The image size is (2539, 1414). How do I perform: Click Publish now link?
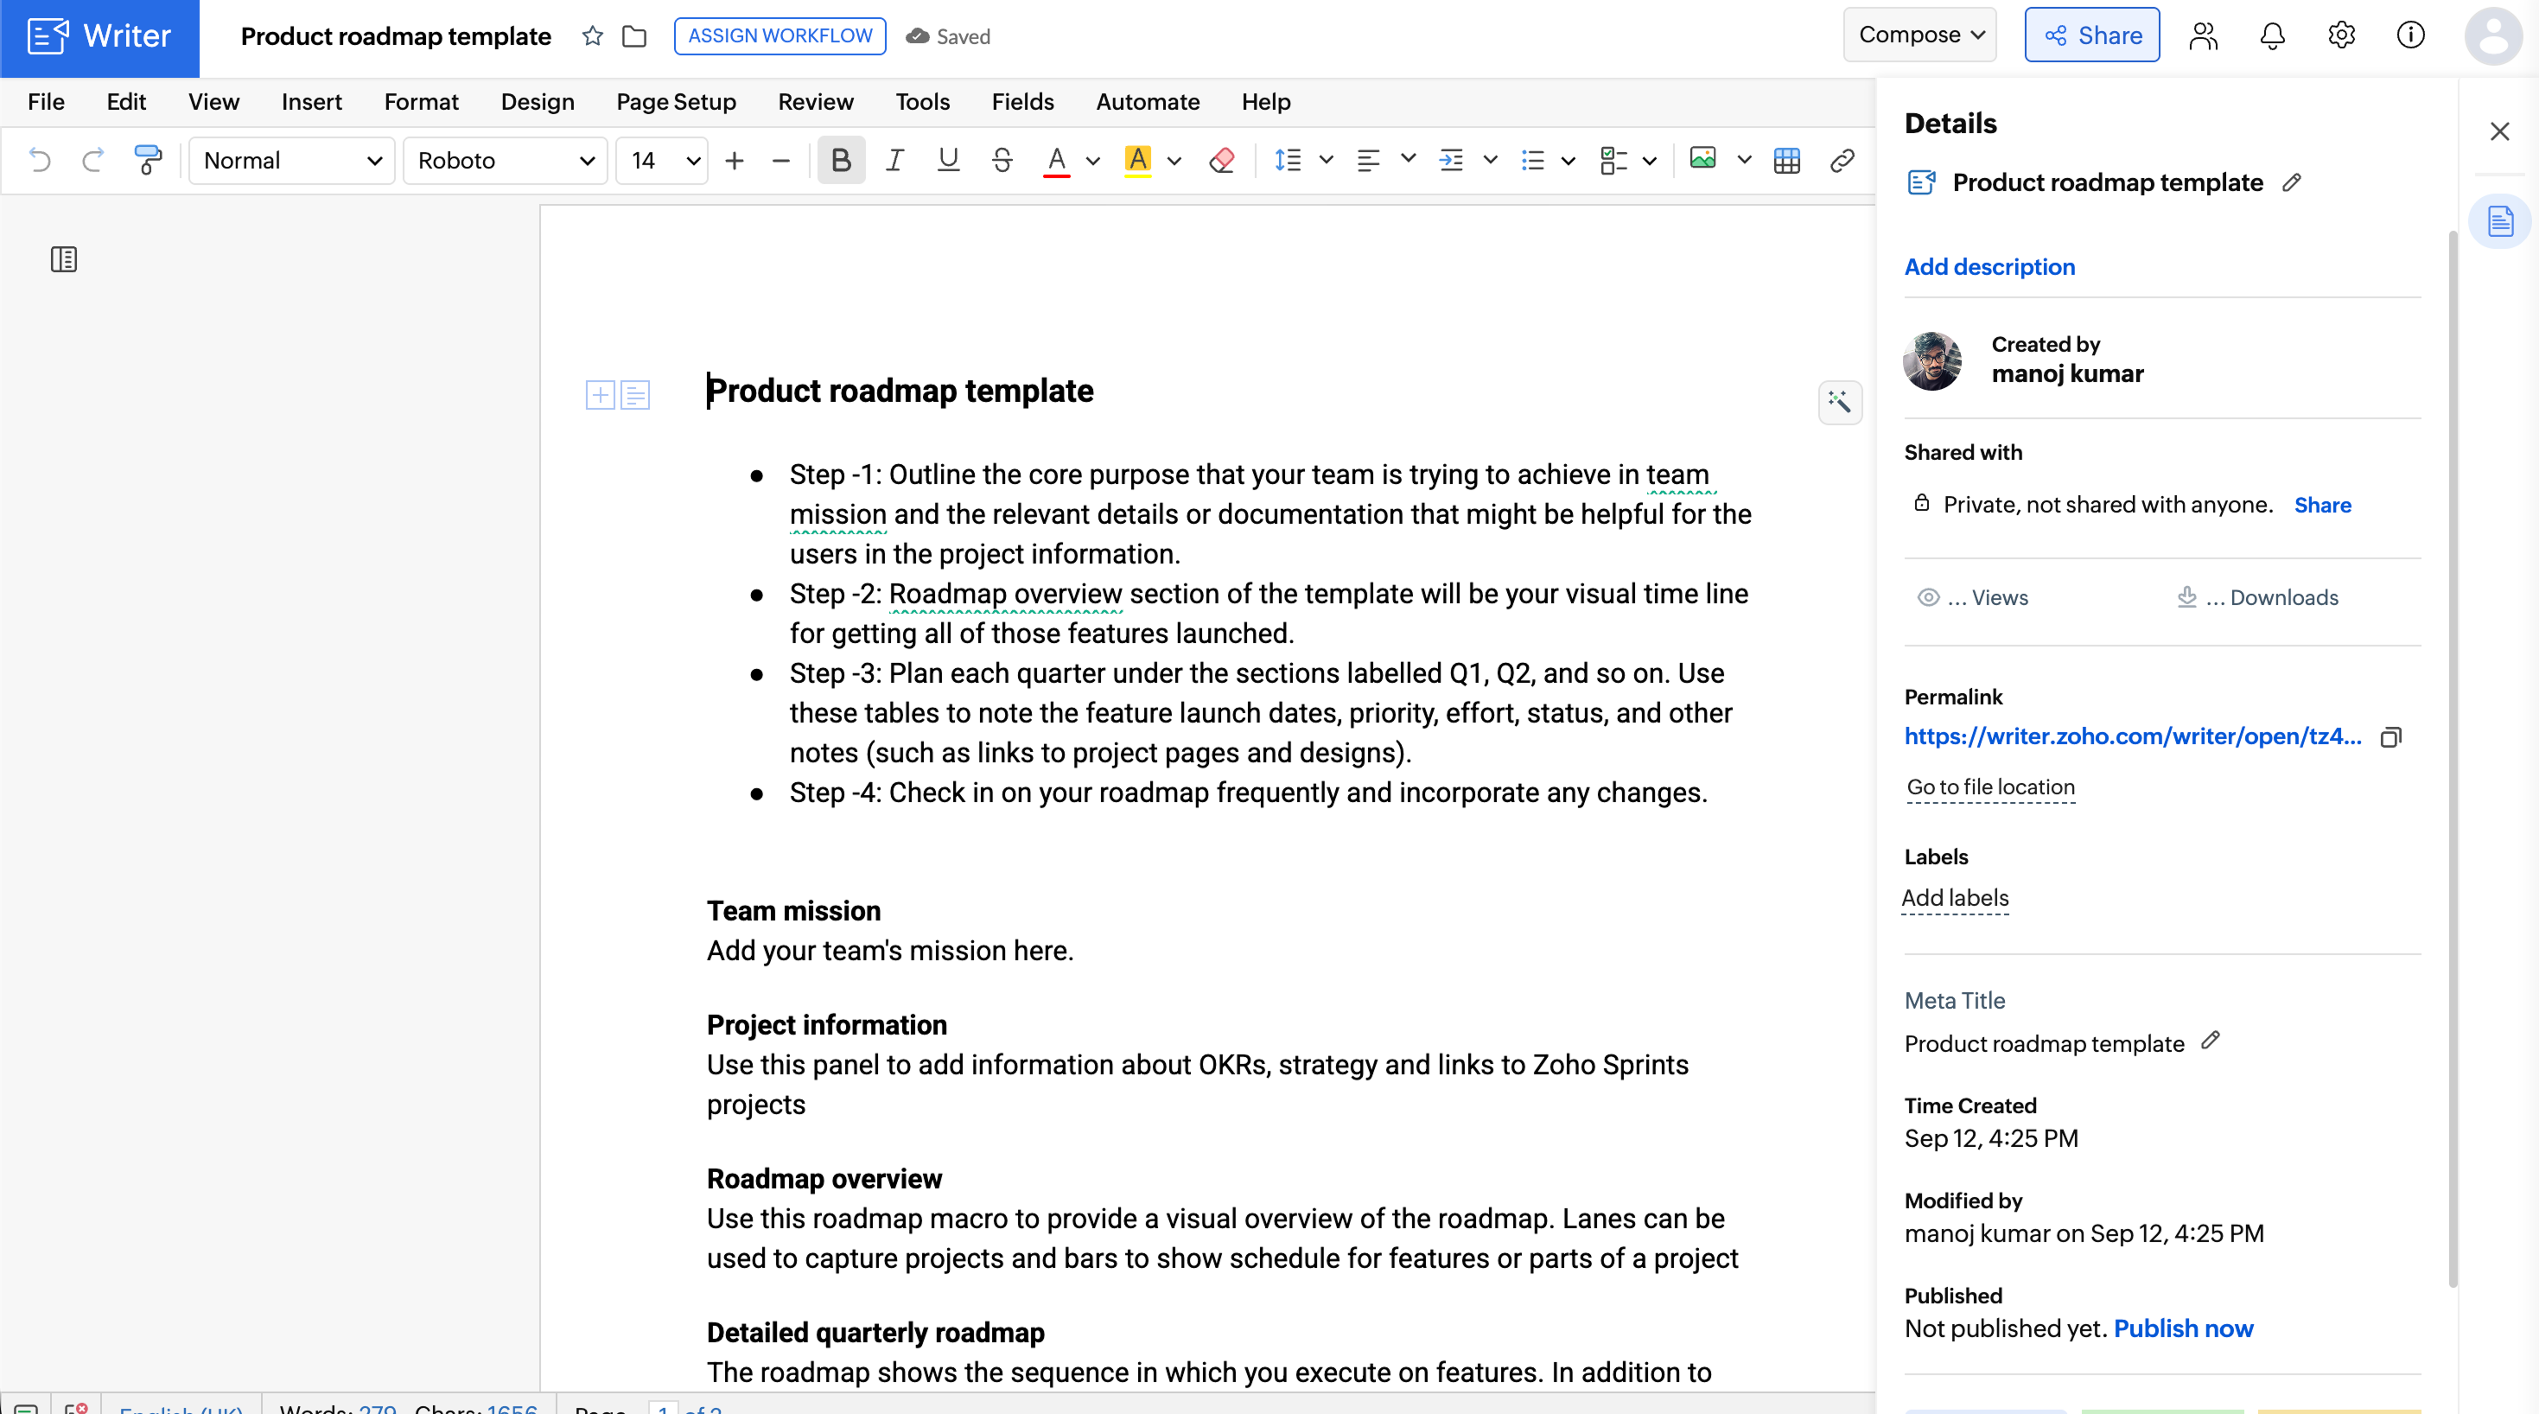point(2184,1328)
